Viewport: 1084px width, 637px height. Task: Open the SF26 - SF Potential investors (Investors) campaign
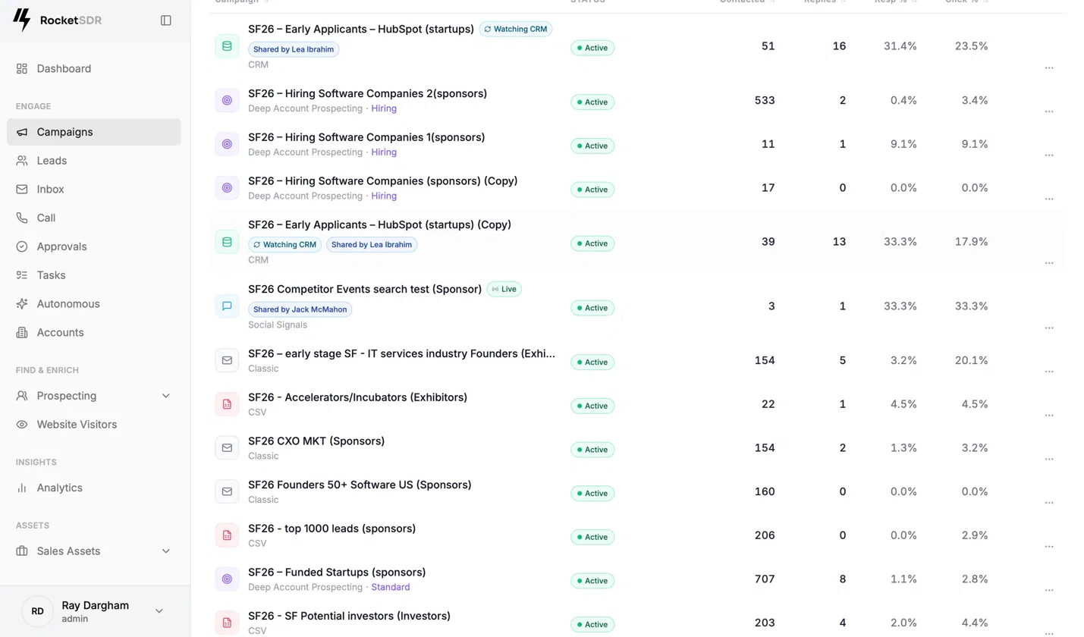349,616
